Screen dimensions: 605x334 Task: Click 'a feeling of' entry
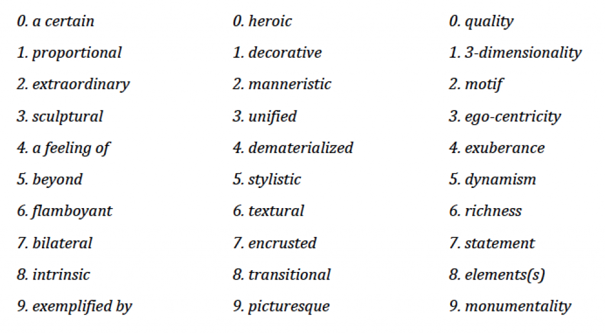pyautogui.click(x=71, y=148)
